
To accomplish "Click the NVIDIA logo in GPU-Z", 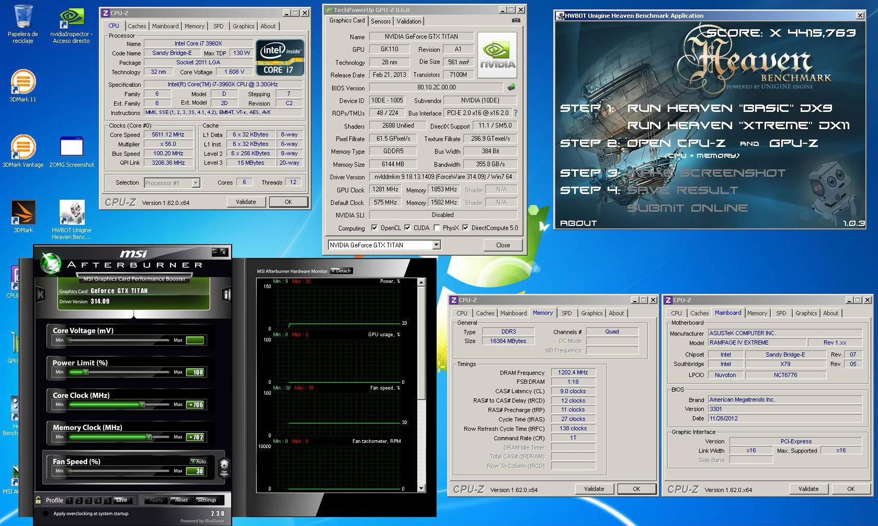I will pos(497,56).
